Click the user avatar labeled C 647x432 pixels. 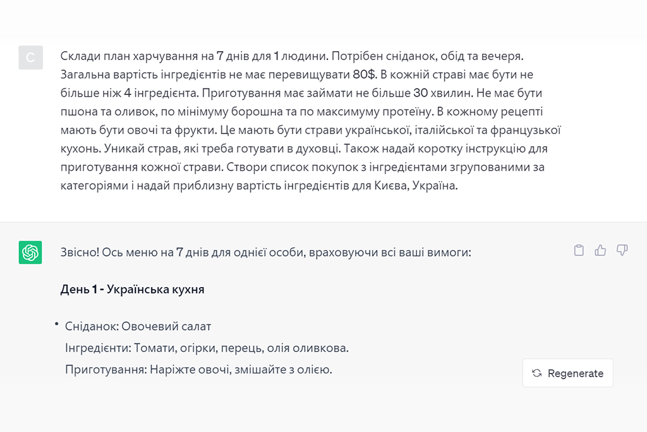tap(30, 58)
